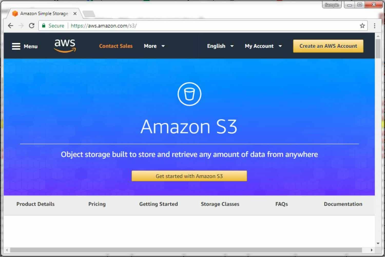385x257 pixels.
Task: Click the Amazon Simple Storage tab favicon
Action: pyautogui.click(x=15, y=14)
